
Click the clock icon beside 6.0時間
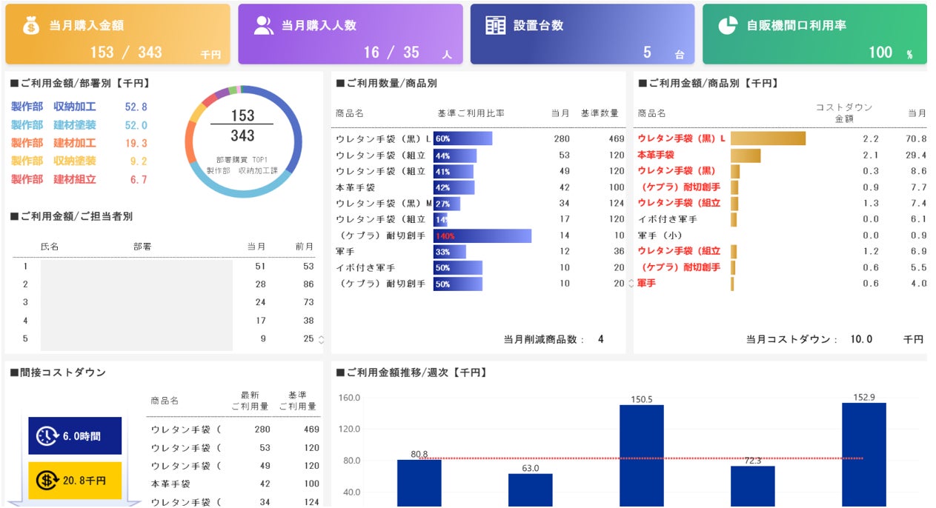coord(47,436)
